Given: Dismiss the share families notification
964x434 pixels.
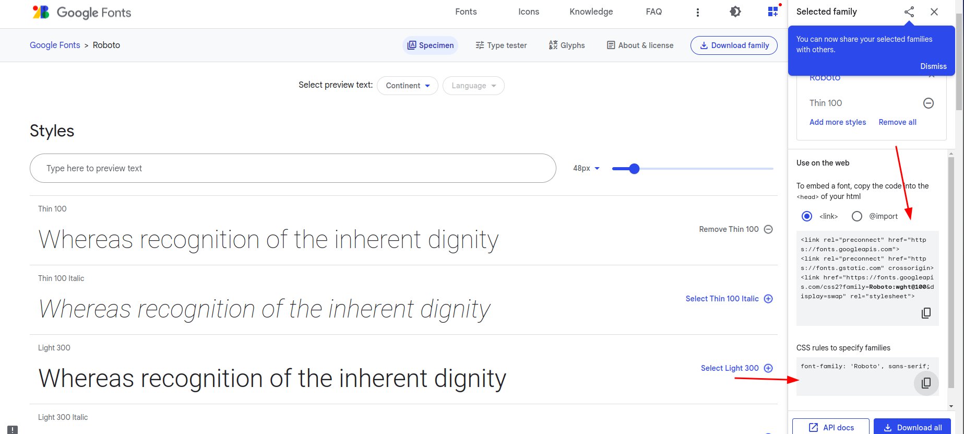Looking at the screenshot, I should pyautogui.click(x=933, y=66).
